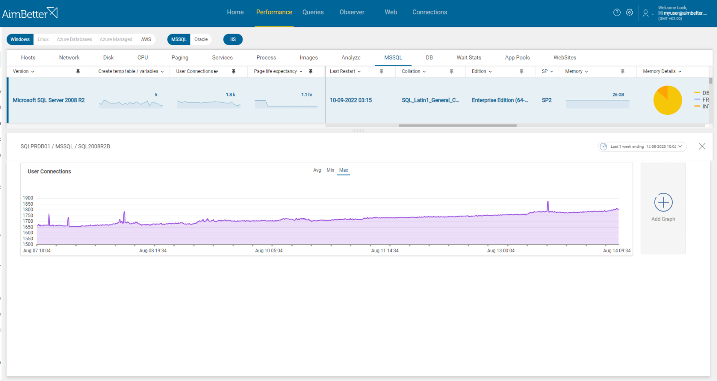Open the settings gear icon
The image size is (717, 381).
(x=630, y=13)
